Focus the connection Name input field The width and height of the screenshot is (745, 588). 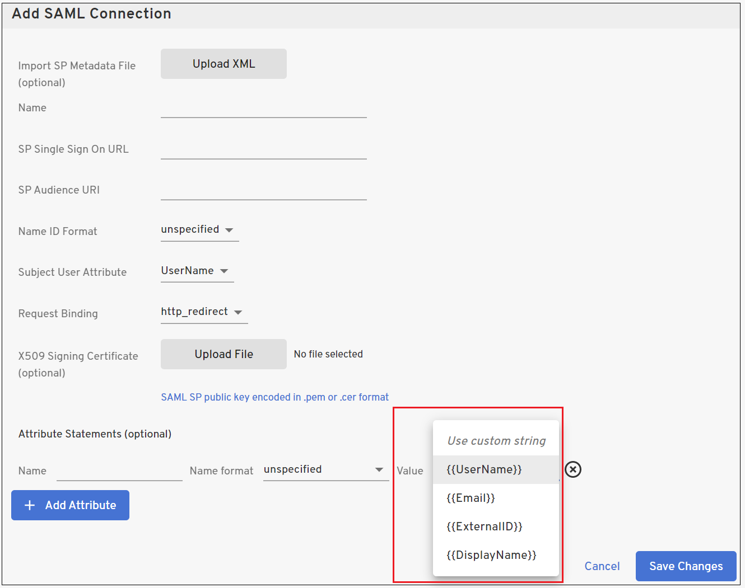pyautogui.click(x=263, y=109)
